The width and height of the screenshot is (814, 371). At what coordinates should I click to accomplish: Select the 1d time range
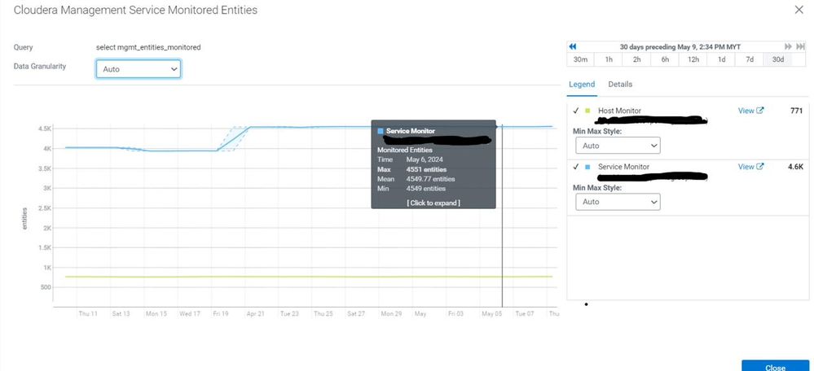click(721, 59)
